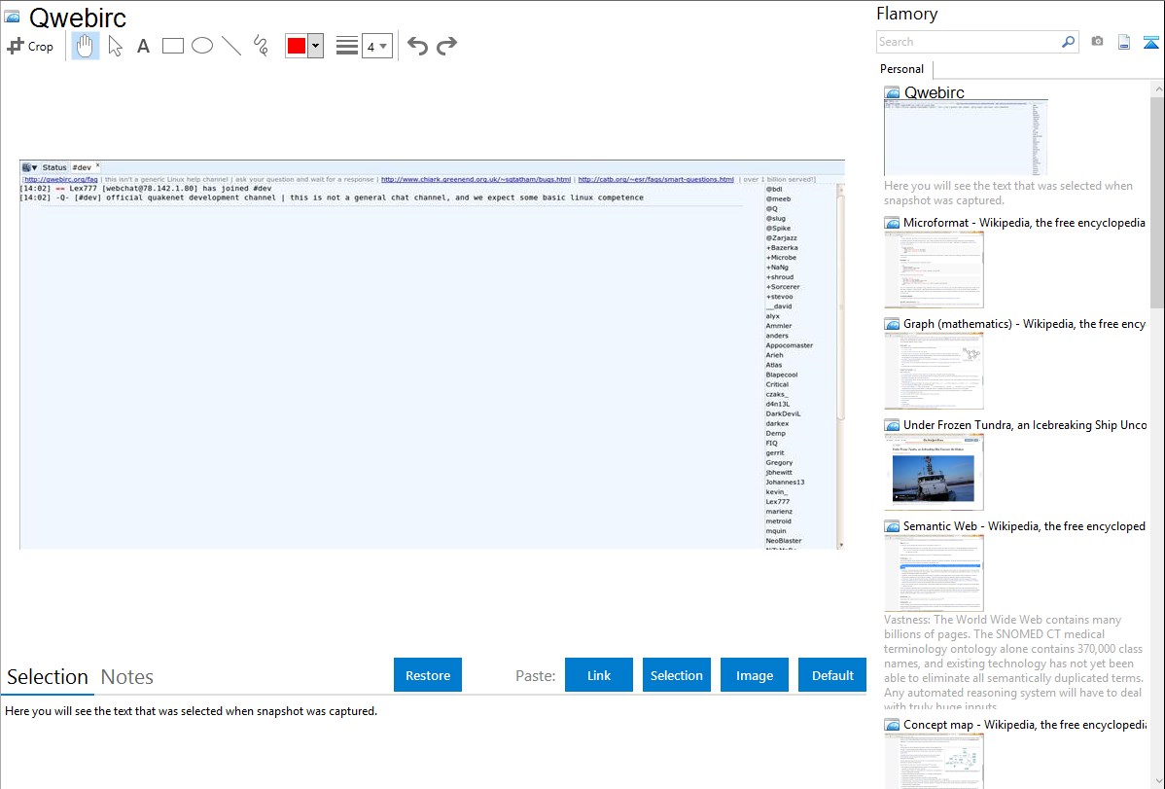Open the Semantic Web snapshot thumbnail

point(934,573)
